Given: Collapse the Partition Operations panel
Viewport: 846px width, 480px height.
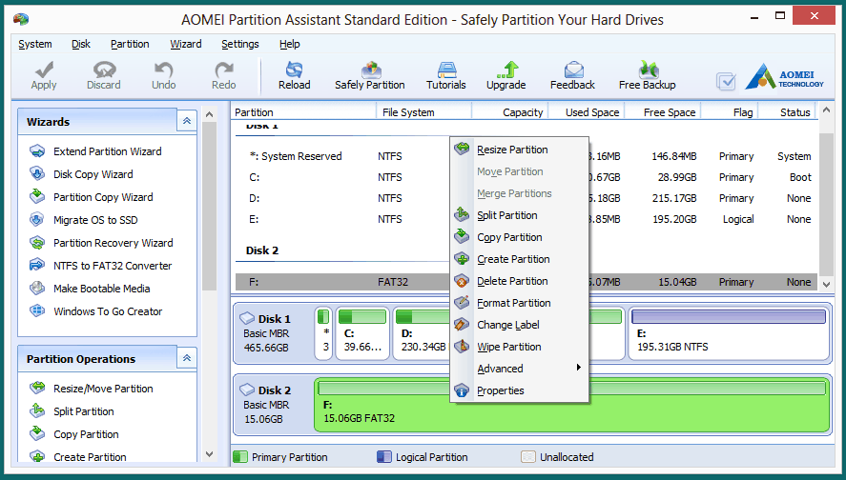Looking at the screenshot, I should point(187,358).
